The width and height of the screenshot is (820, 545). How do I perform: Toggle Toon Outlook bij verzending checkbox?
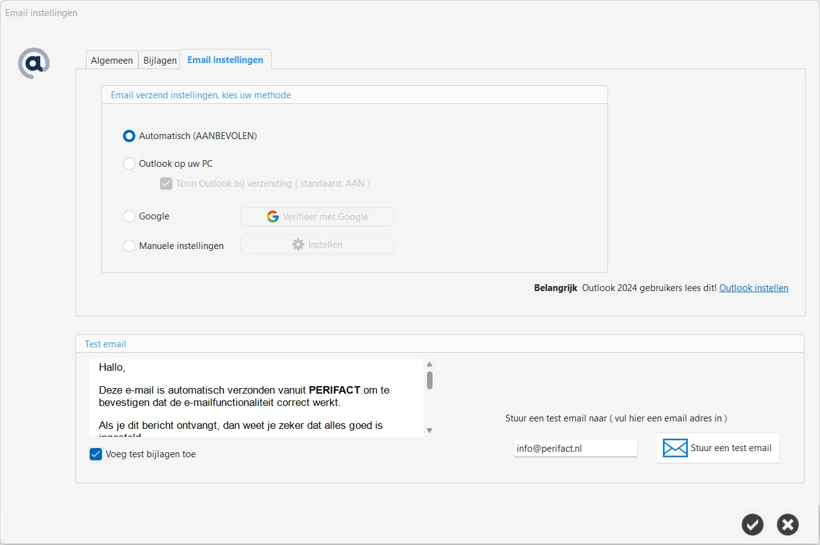tap(166, 184)
